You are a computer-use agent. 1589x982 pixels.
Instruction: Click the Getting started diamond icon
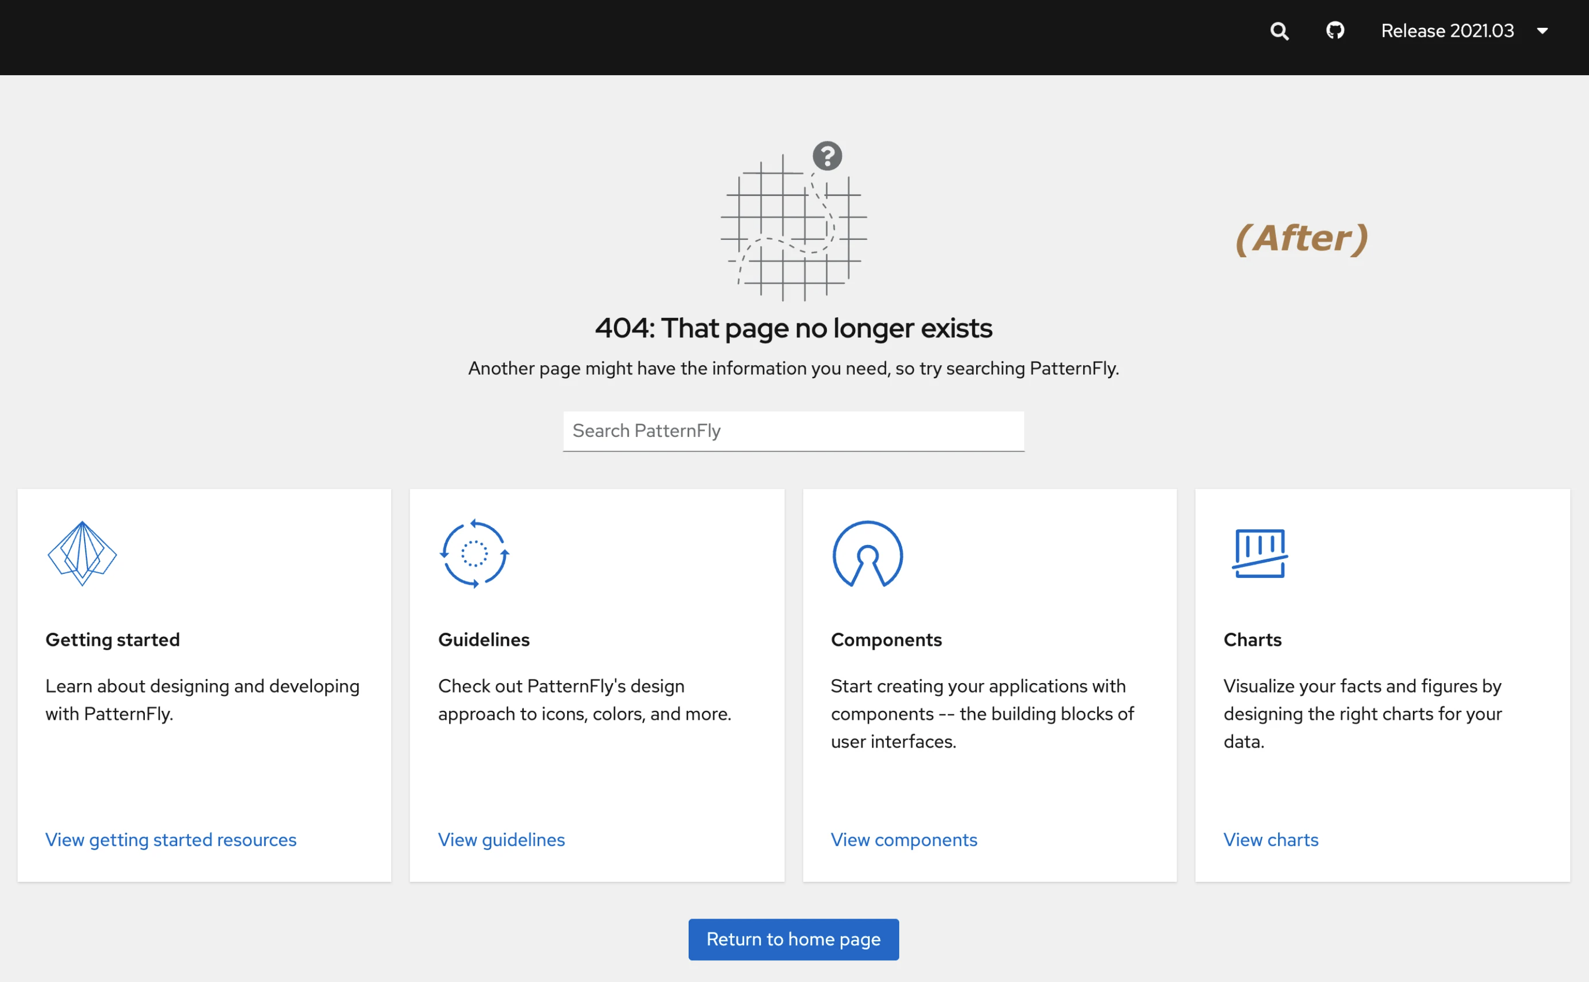coord(82,553)
